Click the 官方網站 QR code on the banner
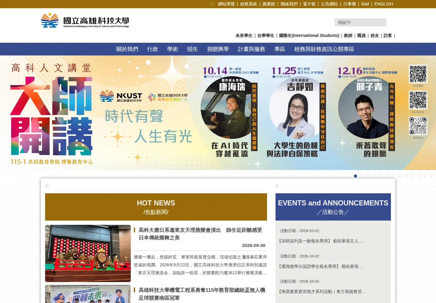436x303 pixels. (x=418, y=74)
